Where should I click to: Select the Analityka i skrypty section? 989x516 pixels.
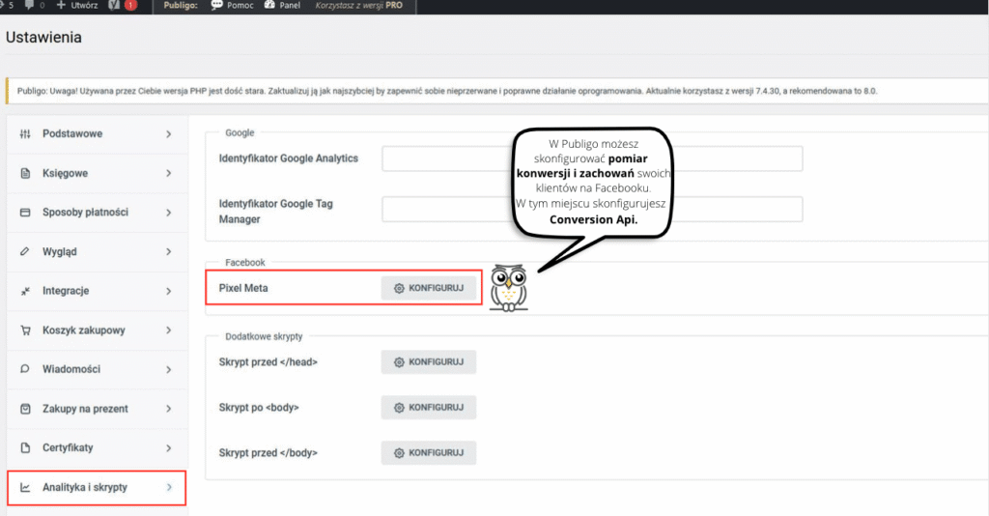click(97, 488)
